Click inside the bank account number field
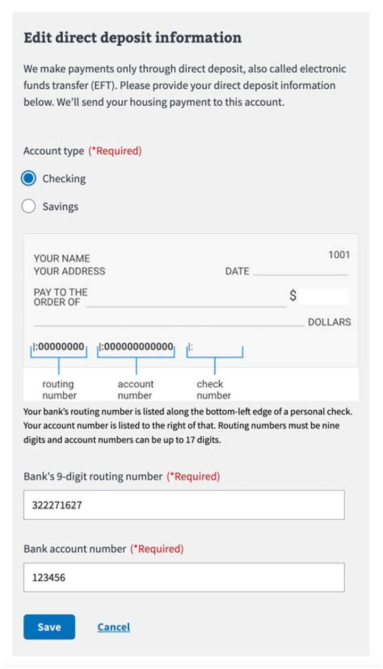Screen dimensions: 383x669 click(x=184, y=577)
